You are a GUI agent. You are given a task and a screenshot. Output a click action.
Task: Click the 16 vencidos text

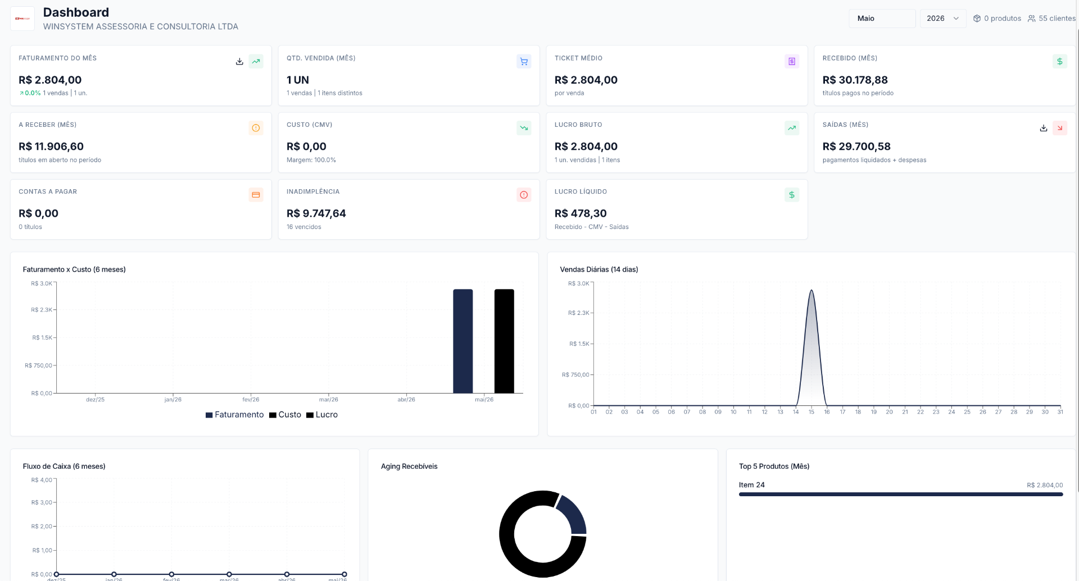[304, 227]
